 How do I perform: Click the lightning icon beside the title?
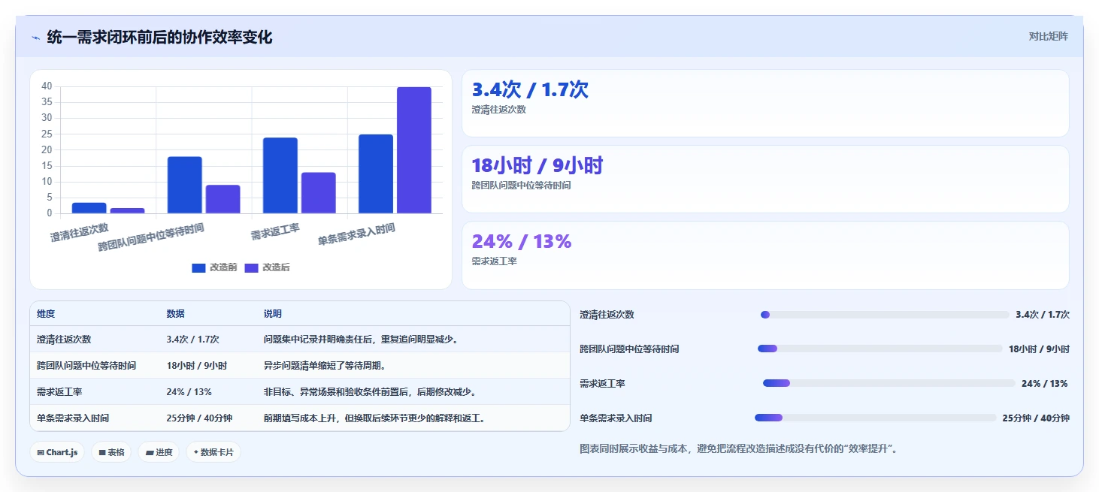tap(35, 38)
